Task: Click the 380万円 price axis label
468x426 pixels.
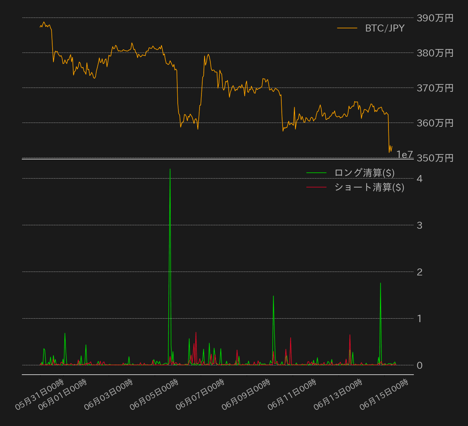Action: (x=435, y=53)
